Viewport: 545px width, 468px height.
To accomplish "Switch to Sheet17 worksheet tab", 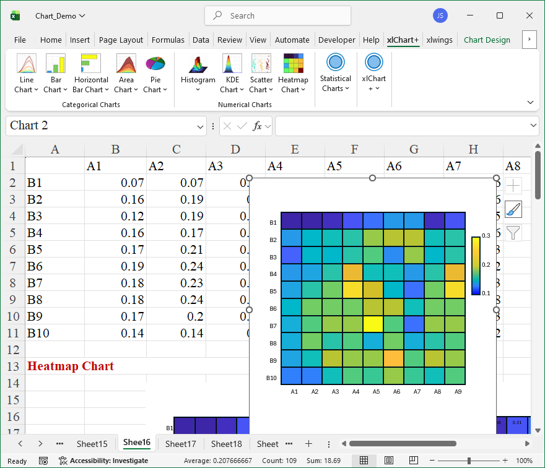I will coord(180,444).
